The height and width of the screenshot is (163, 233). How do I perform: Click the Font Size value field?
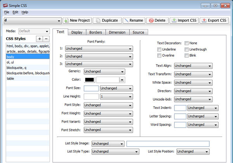tap(91, 88)
